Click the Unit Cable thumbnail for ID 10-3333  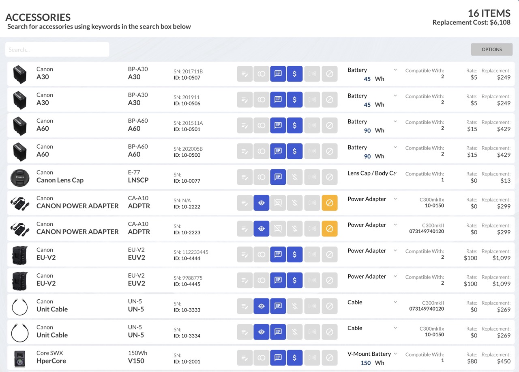click(19, 307)
